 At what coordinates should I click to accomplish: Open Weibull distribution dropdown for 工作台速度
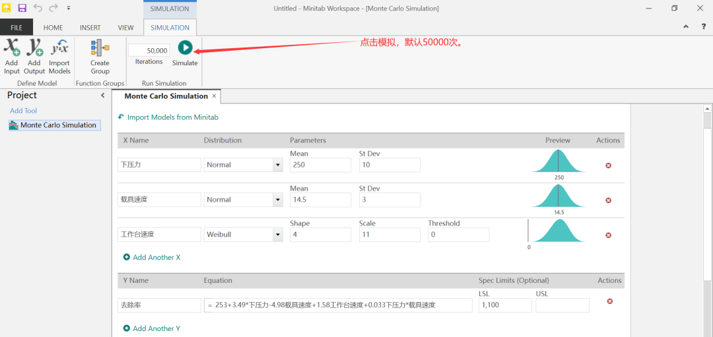[x=277, y=235]
